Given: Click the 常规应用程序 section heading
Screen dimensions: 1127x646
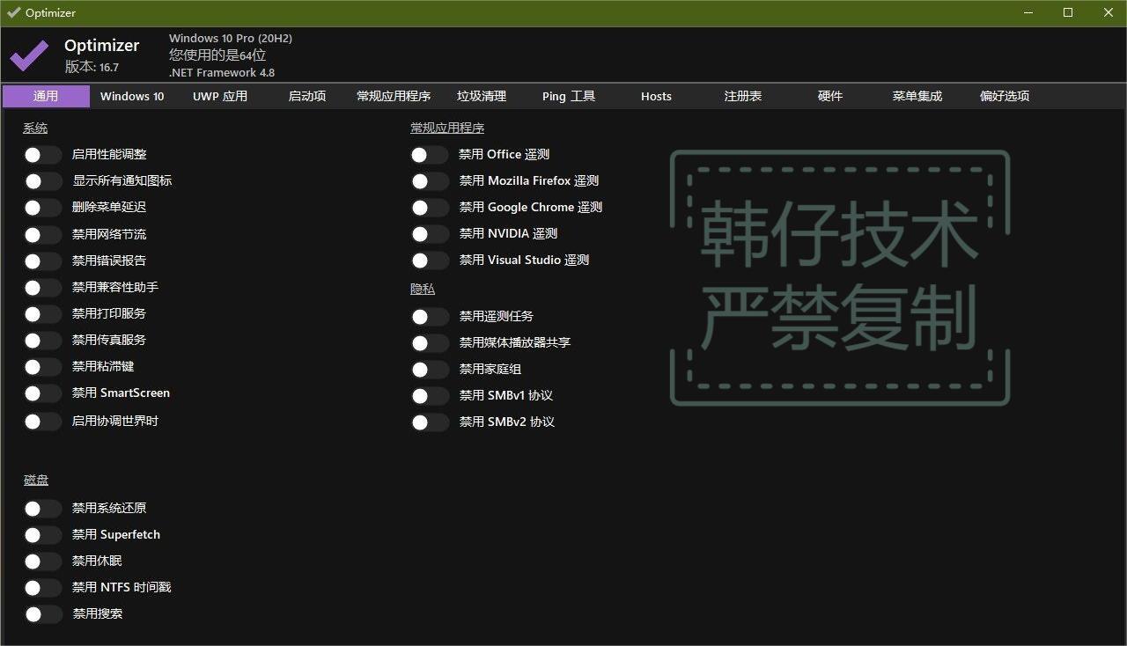Looking at the screenshot, I should tap(447, 128).
